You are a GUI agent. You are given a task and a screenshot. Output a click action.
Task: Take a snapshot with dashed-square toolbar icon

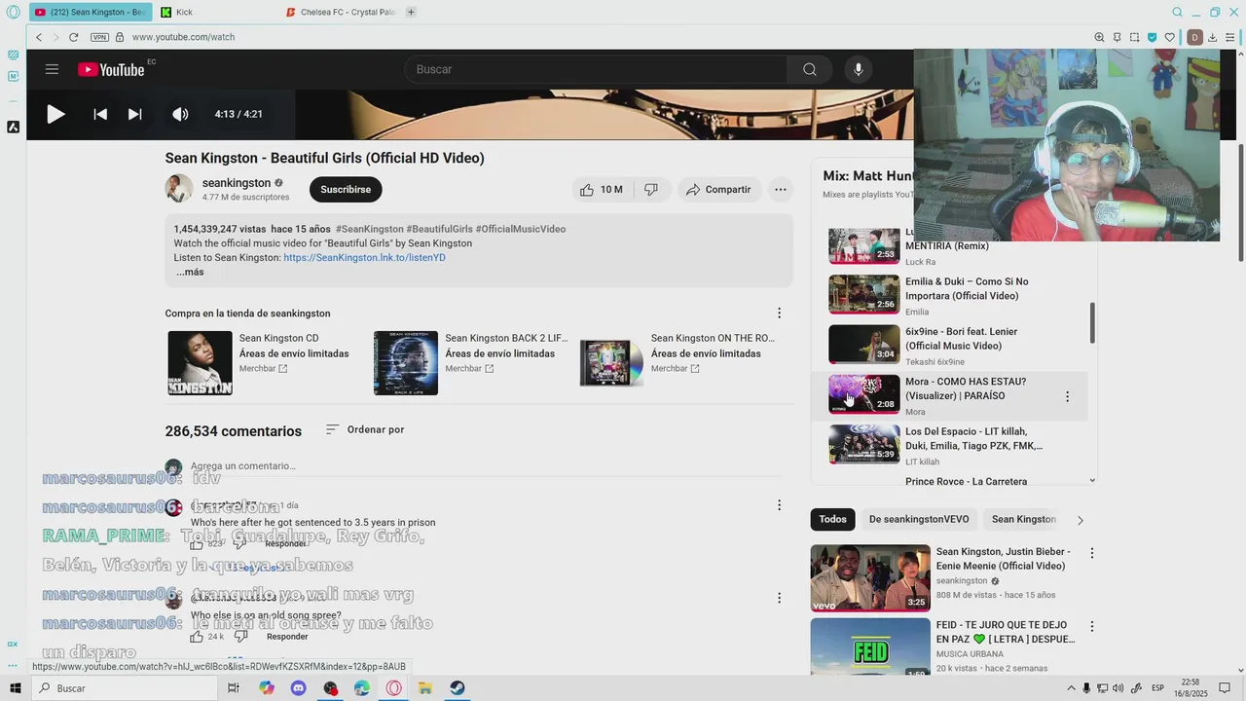click(x=1134, y=37)
